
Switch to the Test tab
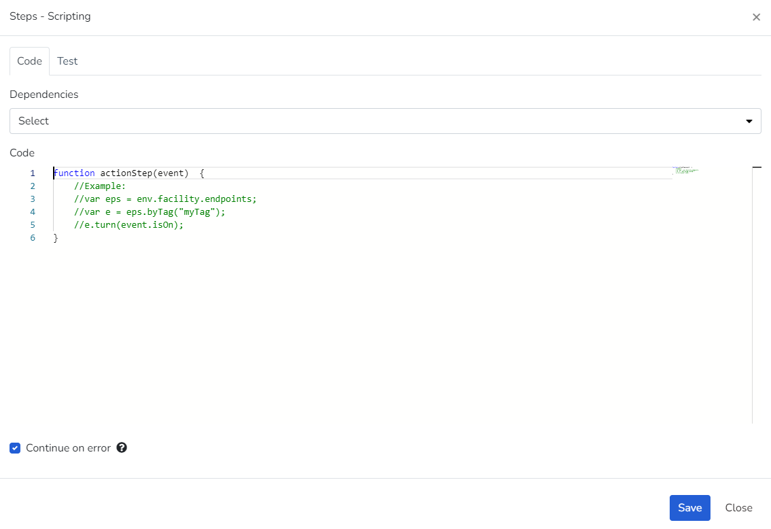tap(67, 61)
